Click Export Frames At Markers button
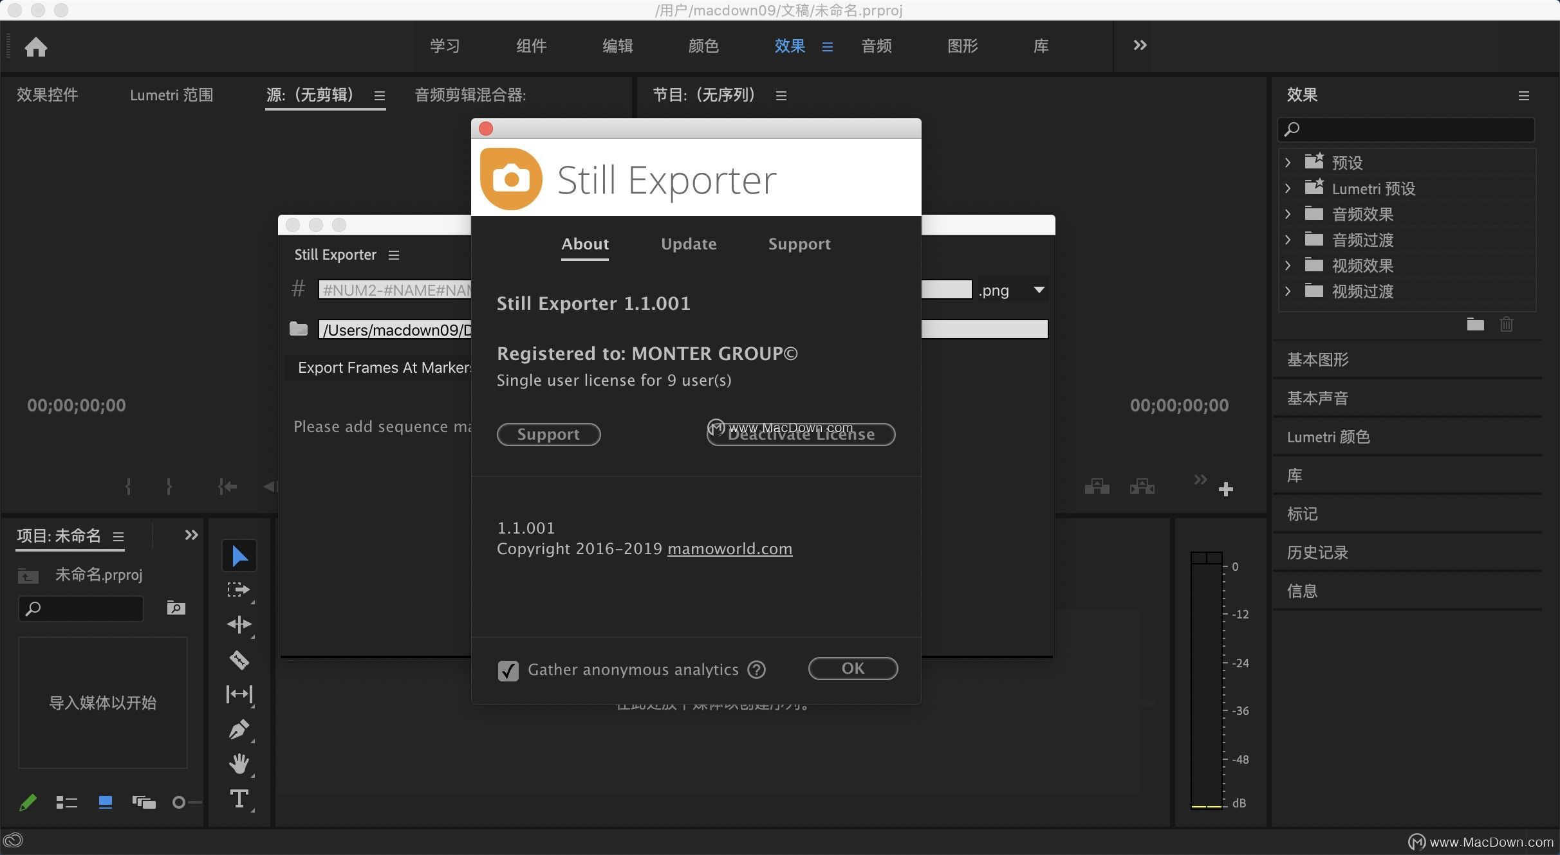The width and height of the screenshot is (1560, 855). tap(379, 368)
